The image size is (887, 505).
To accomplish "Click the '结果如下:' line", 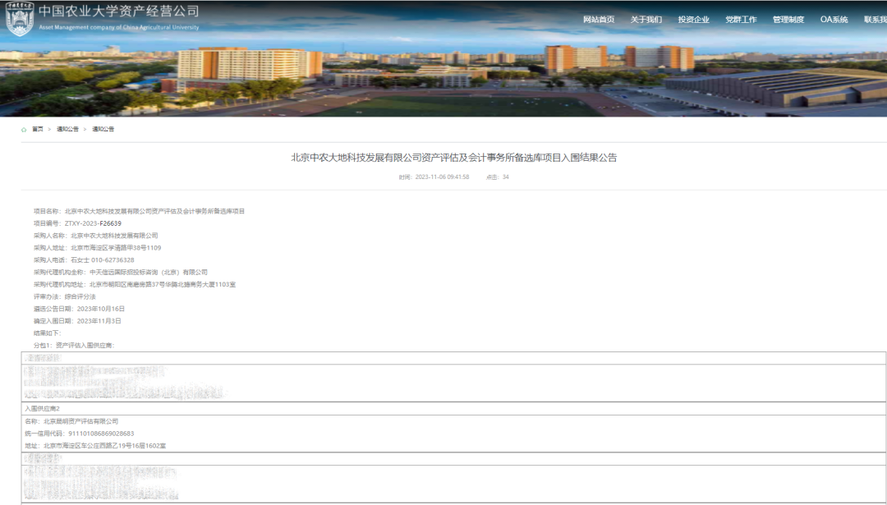I will click(47, 333).
